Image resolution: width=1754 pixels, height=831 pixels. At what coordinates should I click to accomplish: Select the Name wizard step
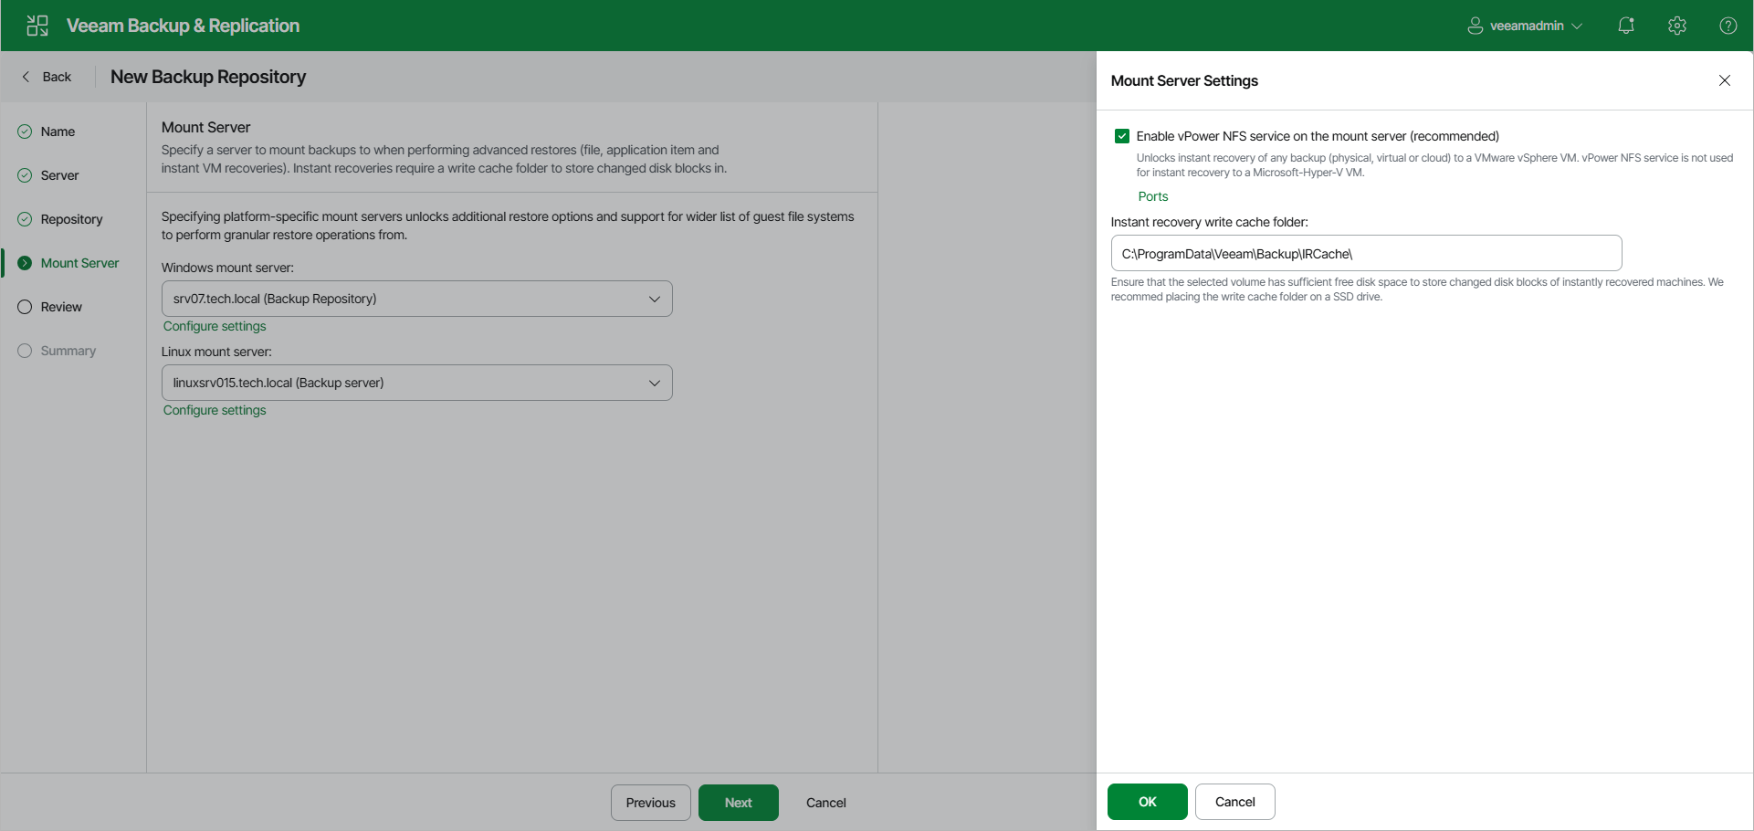pyautogui.click(x=58, y=131)
